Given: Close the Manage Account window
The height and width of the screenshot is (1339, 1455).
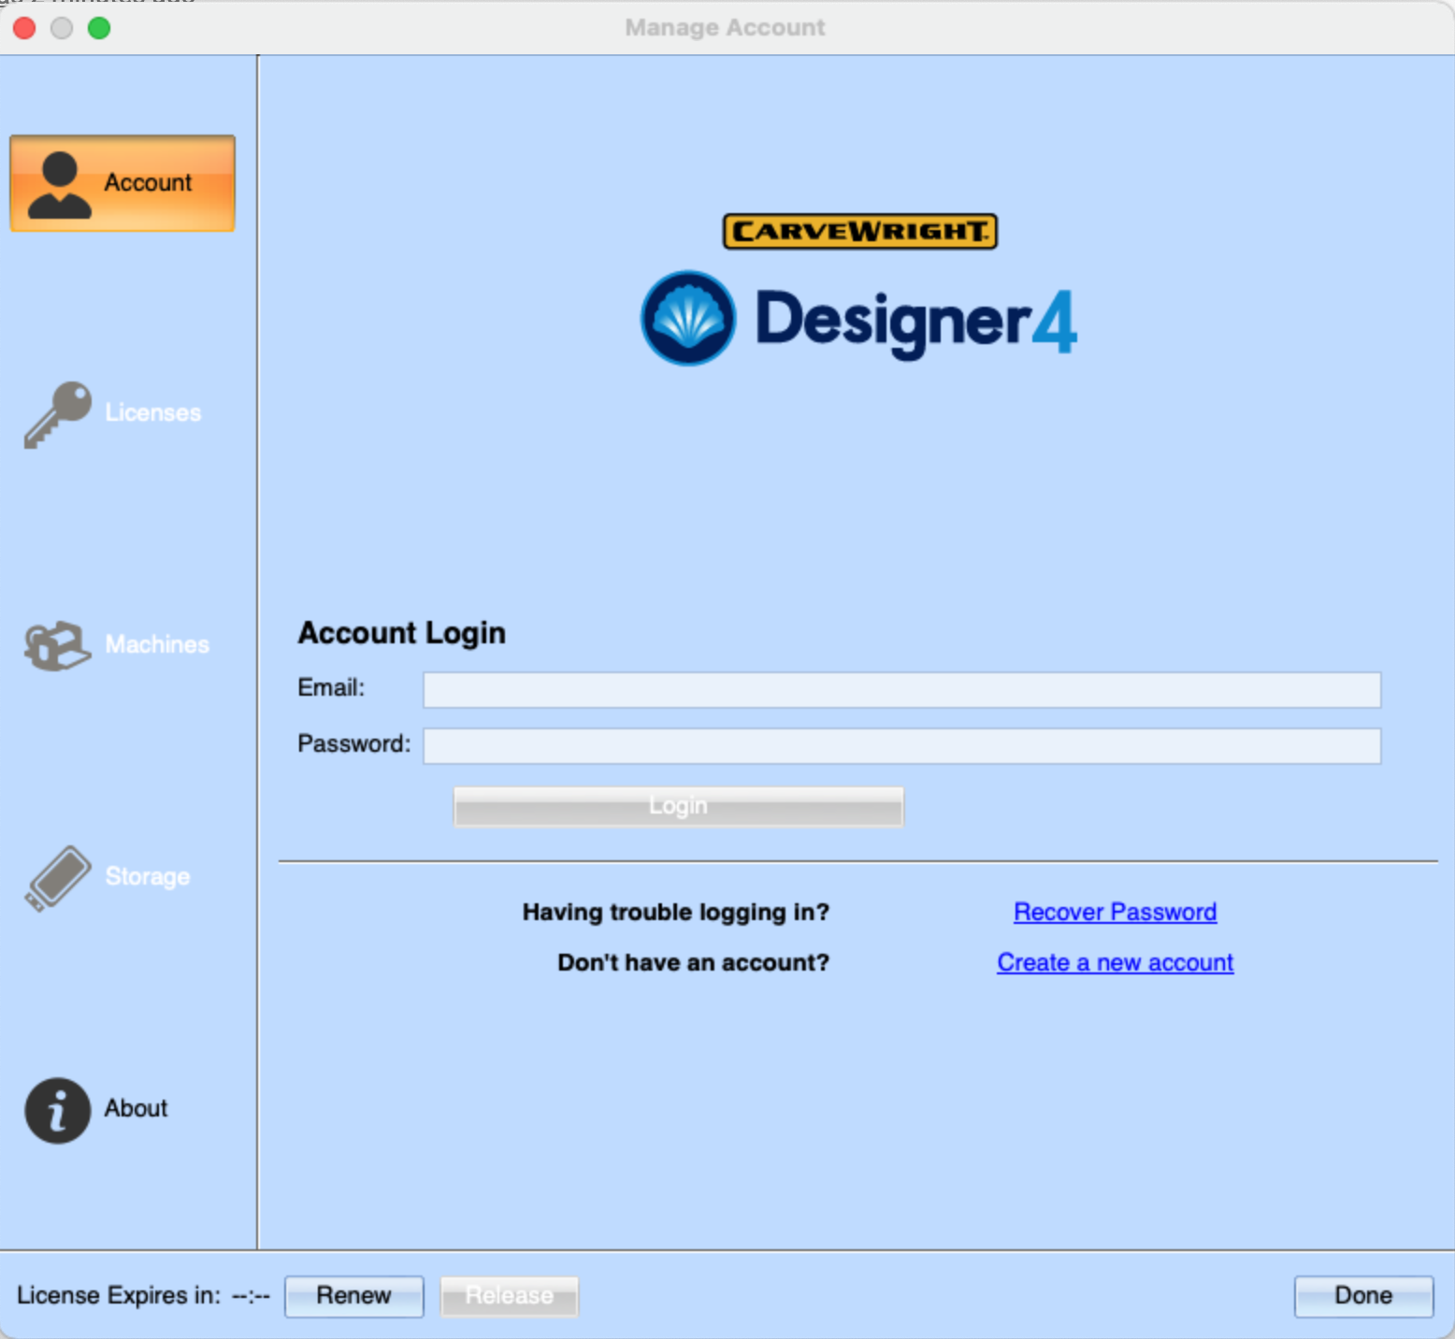Looking at the screenshot, I should point(24,28).
